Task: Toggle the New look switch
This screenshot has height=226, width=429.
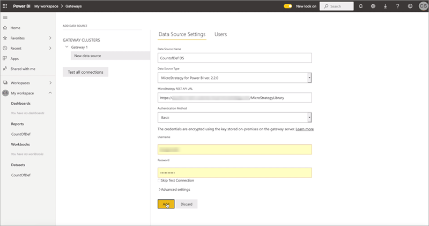Action: pyautogui.click(x=288, y=6)
